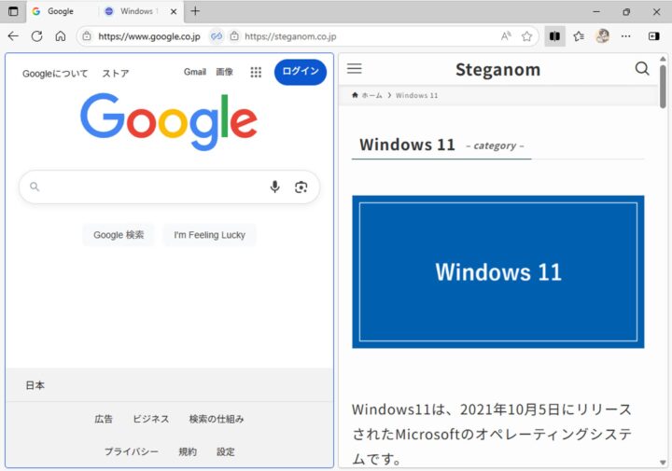Reload the page with refresh icon

[36, 36]
